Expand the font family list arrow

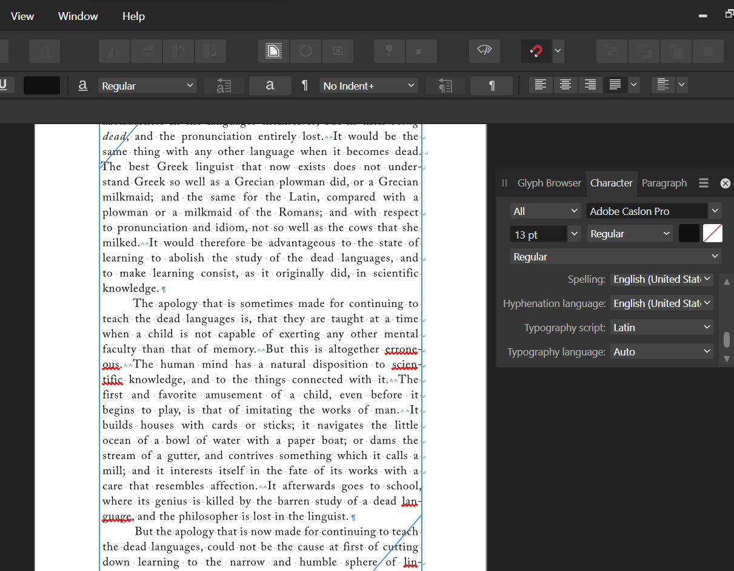(715, 211)
